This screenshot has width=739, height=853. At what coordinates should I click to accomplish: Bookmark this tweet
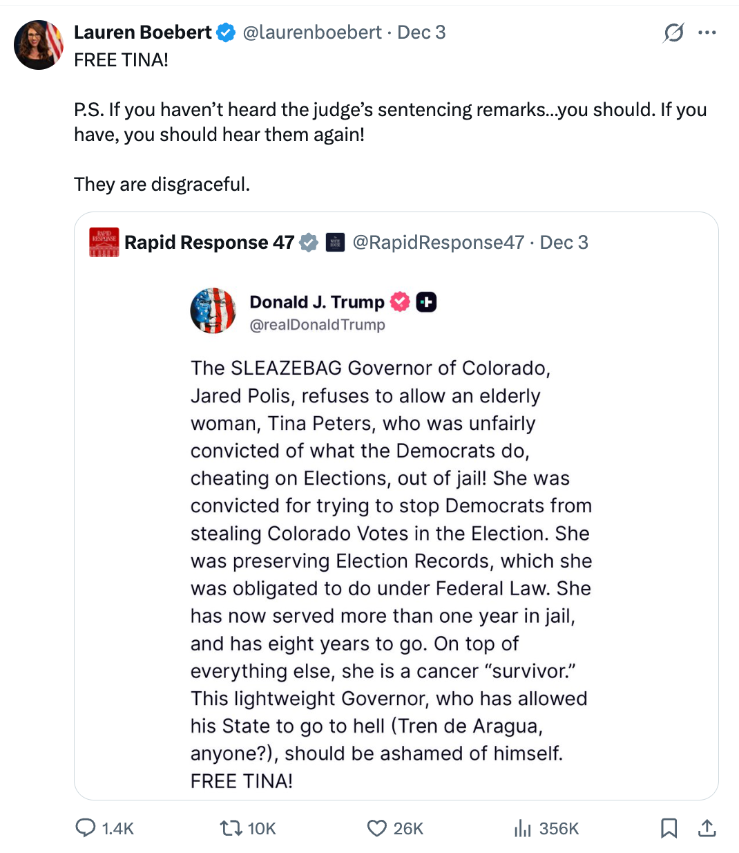(669, 828)
